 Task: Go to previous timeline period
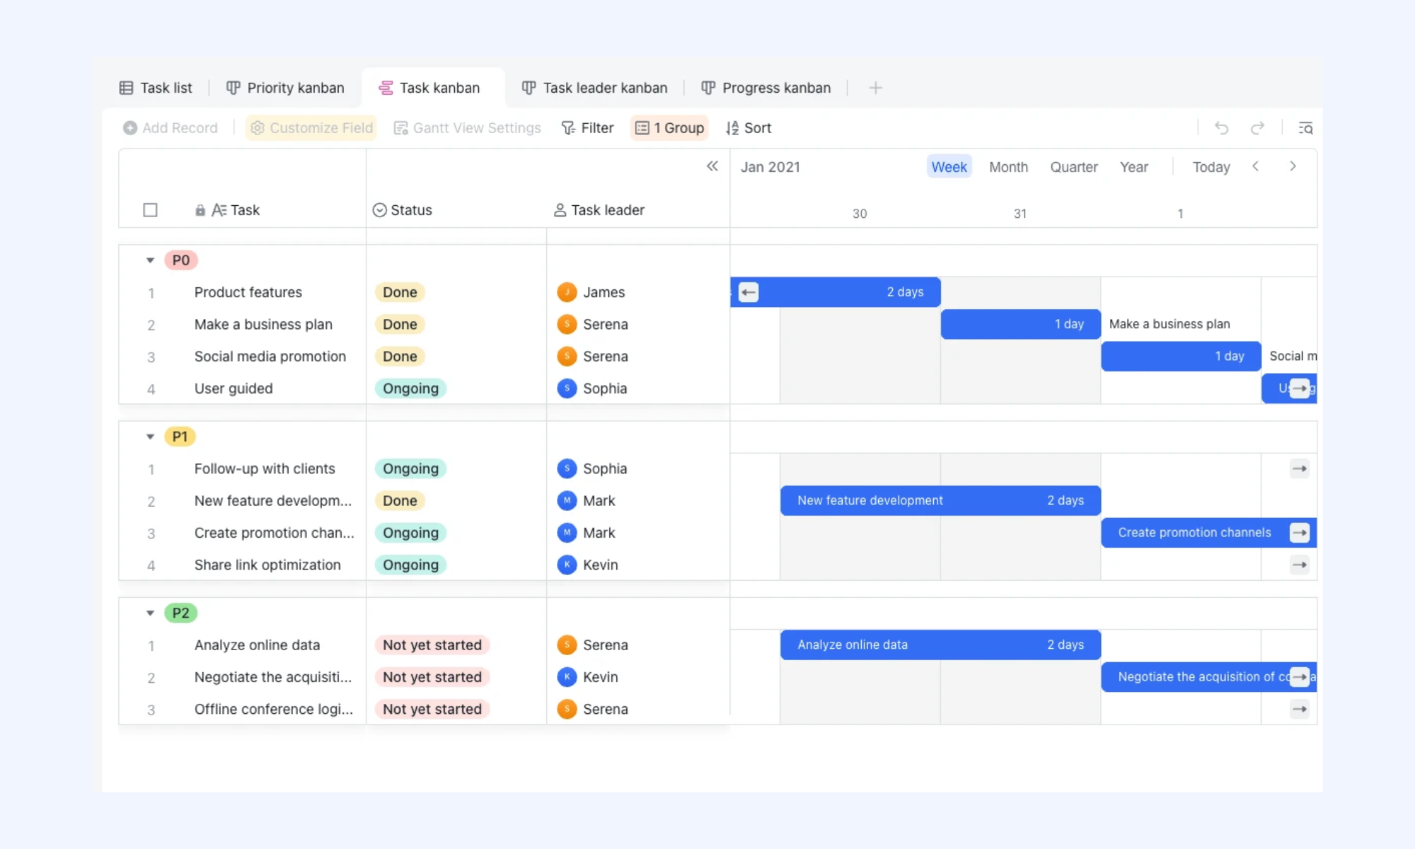(x=1255, y=166)
